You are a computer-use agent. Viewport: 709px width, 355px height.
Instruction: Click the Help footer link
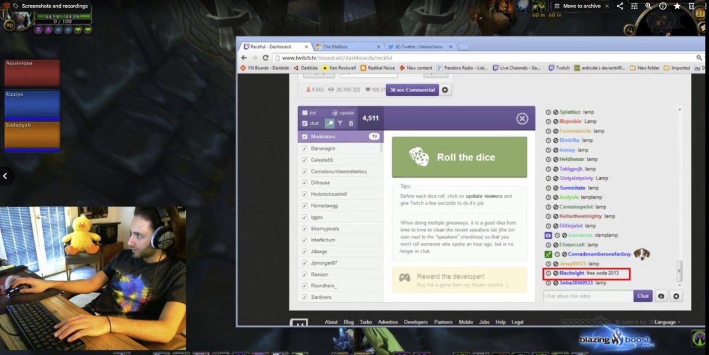tap(500, 322)
